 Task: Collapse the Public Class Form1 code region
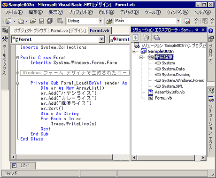point(18,58)
